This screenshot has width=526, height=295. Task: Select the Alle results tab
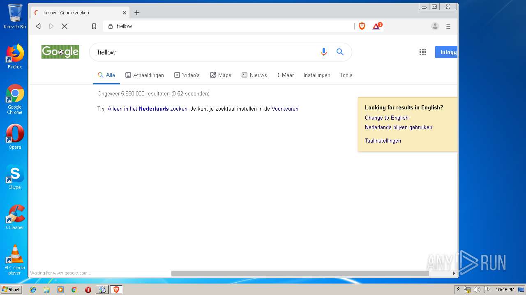[x=106, y=75]
